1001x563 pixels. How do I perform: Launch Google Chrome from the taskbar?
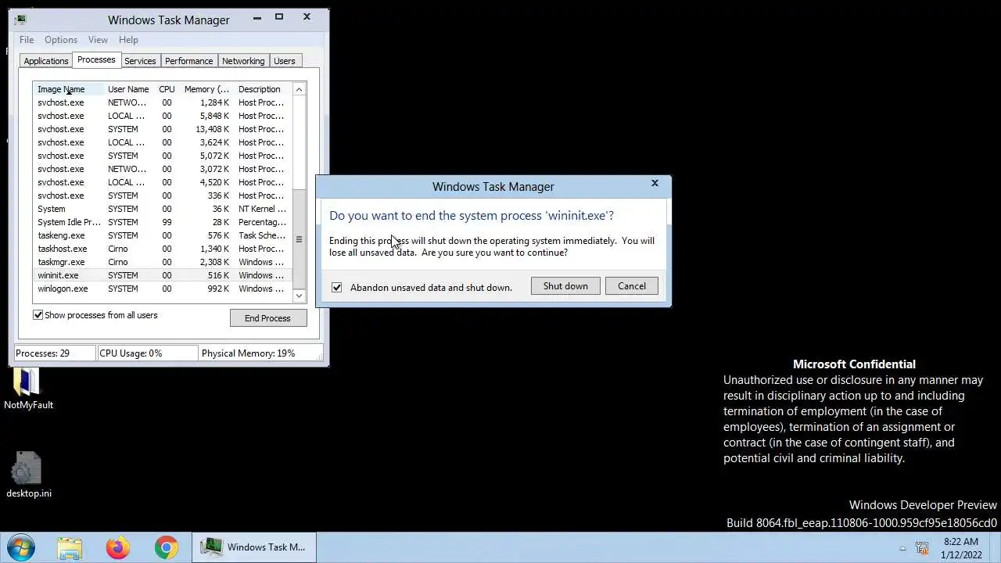[x=166, y=547]
